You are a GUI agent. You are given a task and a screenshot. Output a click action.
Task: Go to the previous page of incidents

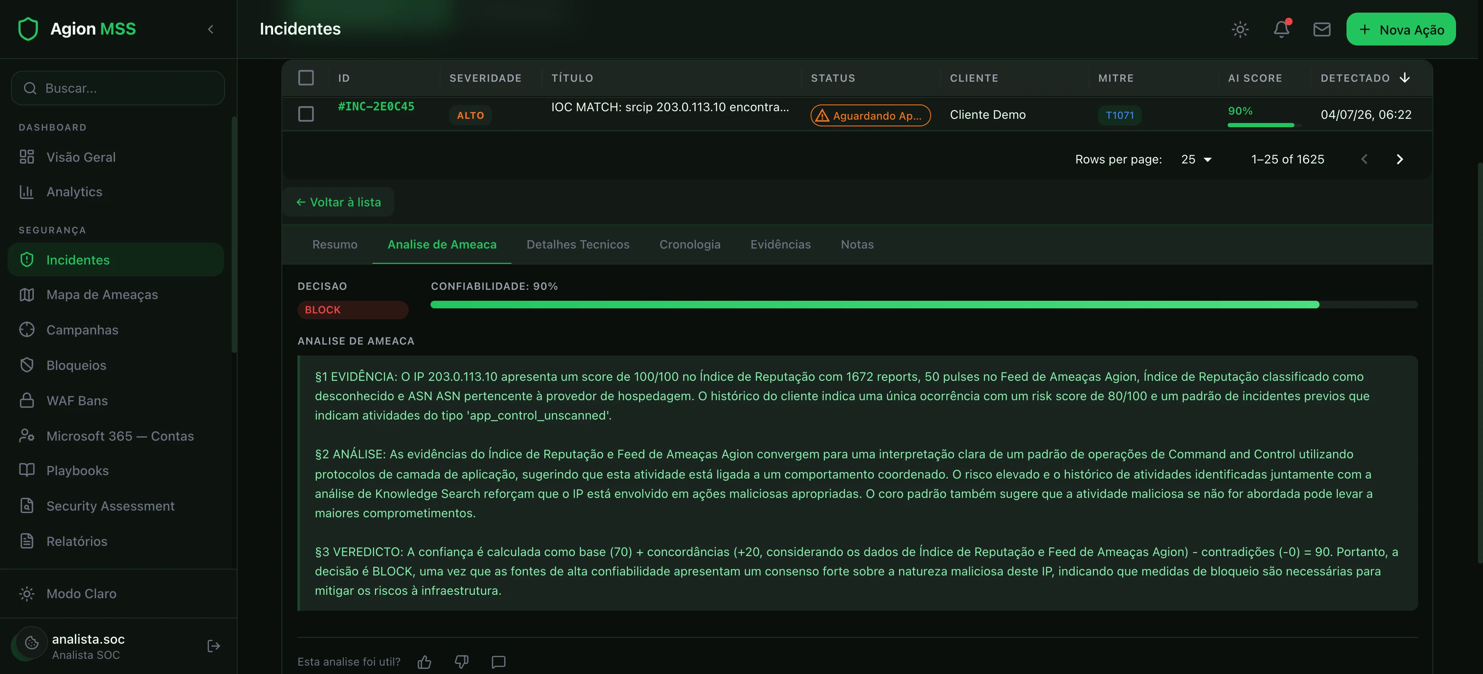(1364, 159)
